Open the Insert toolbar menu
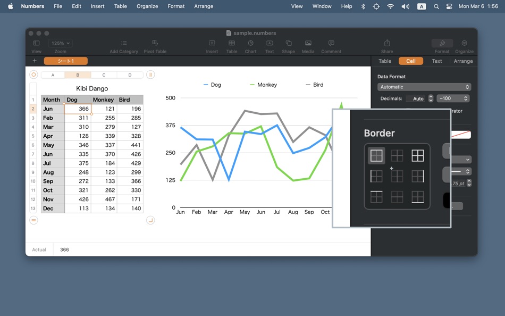The width and height of the screenshot is (505, 316). [x=212, y=43]
